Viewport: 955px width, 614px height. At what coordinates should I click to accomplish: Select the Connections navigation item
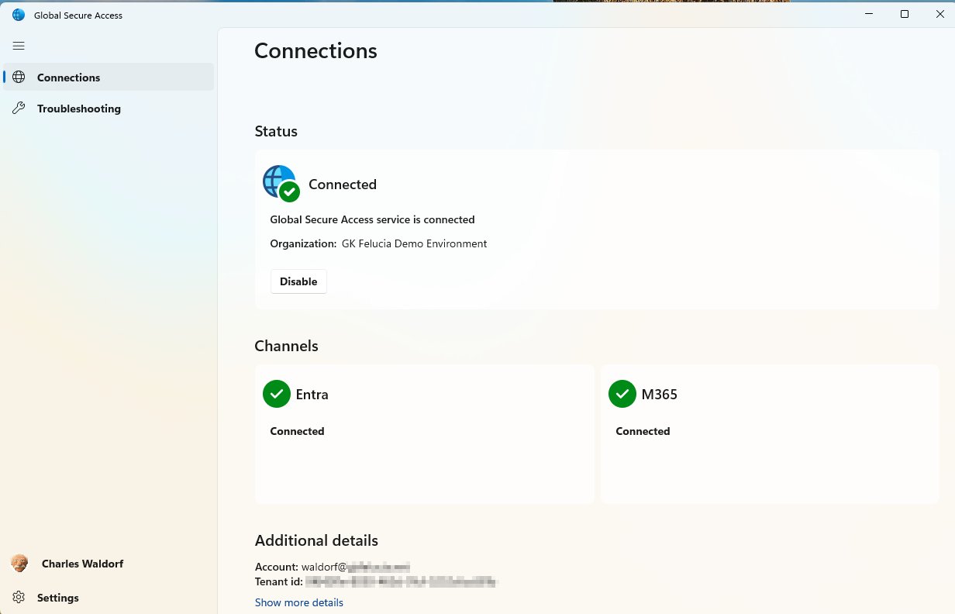(68, 78)
